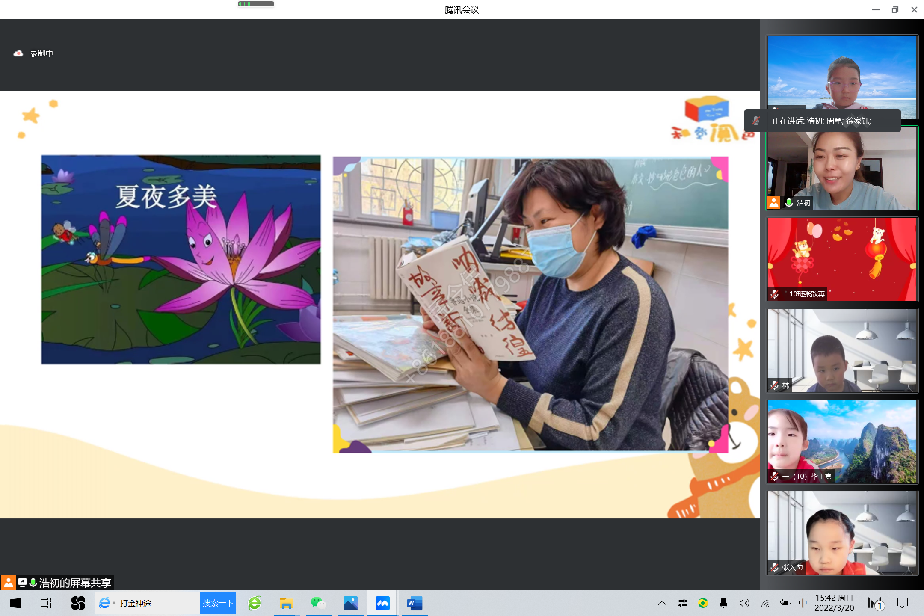Click the muted mic icon beside 林

pyautogui.click(x=775, y=385)
